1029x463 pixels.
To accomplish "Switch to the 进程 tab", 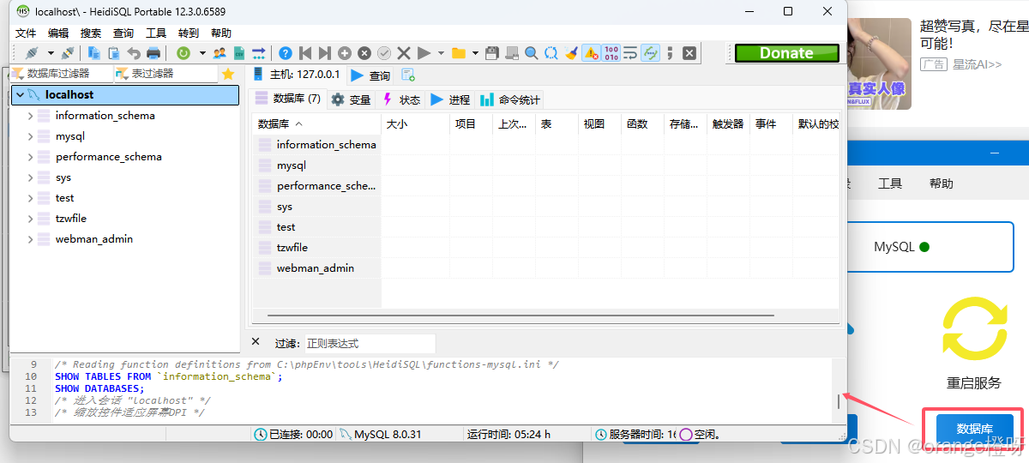I will (450, 99).
